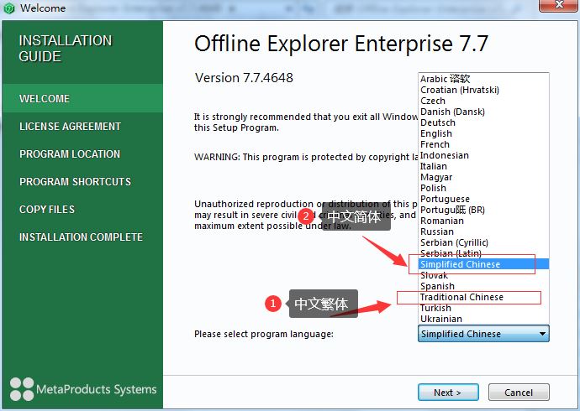Click the installer icon in title bar

click(x=9, y=8)
